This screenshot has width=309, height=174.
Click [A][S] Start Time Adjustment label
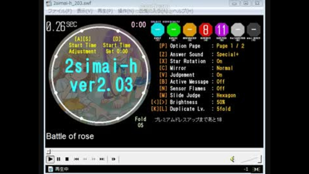(83, 45)
